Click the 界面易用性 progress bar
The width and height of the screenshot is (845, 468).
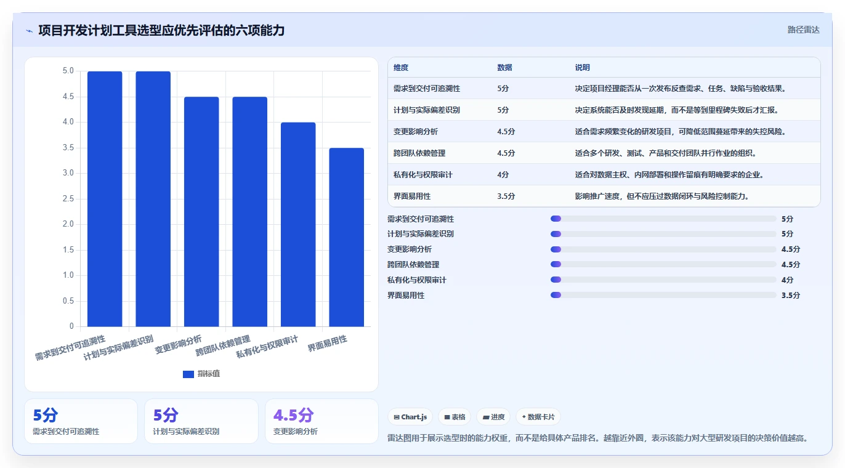click(x=663, y=295)
